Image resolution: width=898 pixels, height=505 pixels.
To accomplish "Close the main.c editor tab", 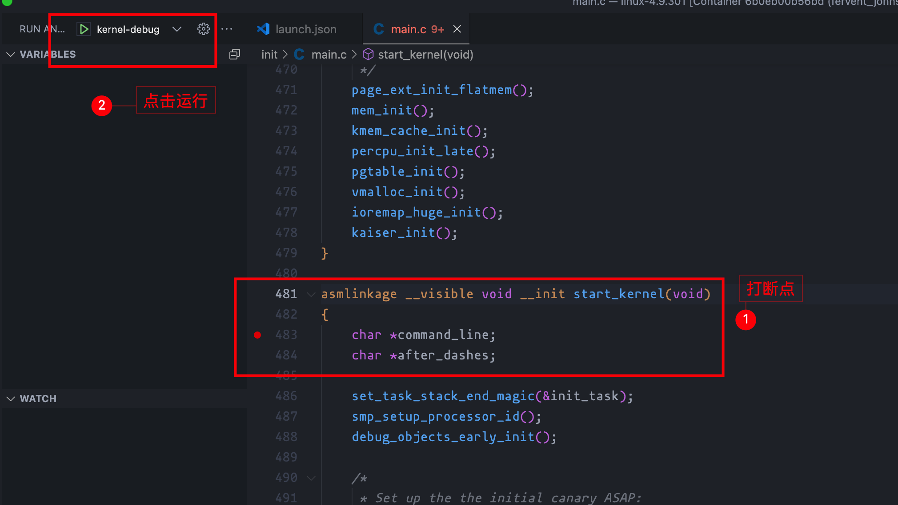I will 457,29.
